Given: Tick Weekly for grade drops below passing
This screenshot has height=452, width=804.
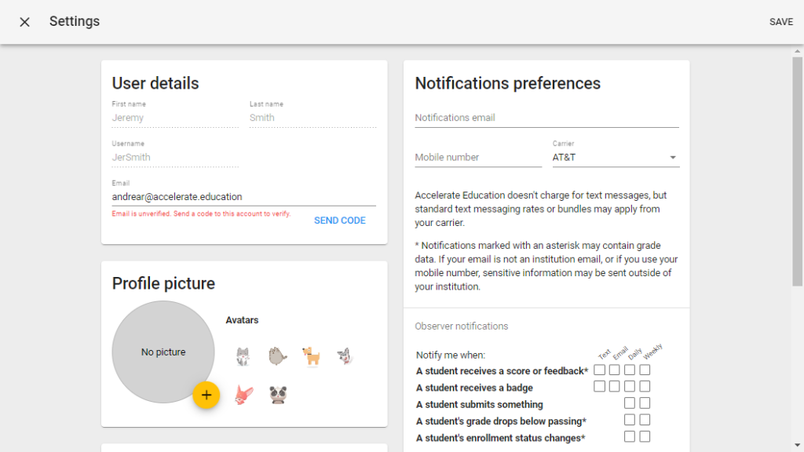Looking at the screenshot, I should click(x=645, y=420).
